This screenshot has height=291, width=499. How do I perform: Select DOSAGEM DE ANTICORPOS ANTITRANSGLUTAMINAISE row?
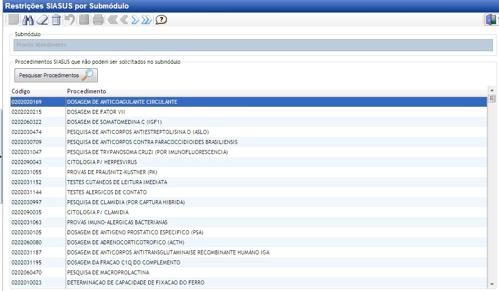(x=248, y=252)
